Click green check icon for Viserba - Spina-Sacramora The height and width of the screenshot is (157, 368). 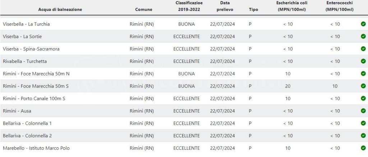363,49
